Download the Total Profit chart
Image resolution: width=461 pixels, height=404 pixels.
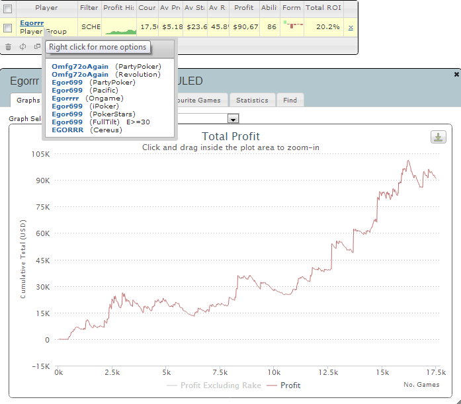tap(438, 137)
